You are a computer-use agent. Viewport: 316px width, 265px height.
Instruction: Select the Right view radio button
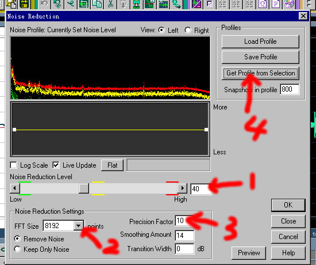[188, 30]
